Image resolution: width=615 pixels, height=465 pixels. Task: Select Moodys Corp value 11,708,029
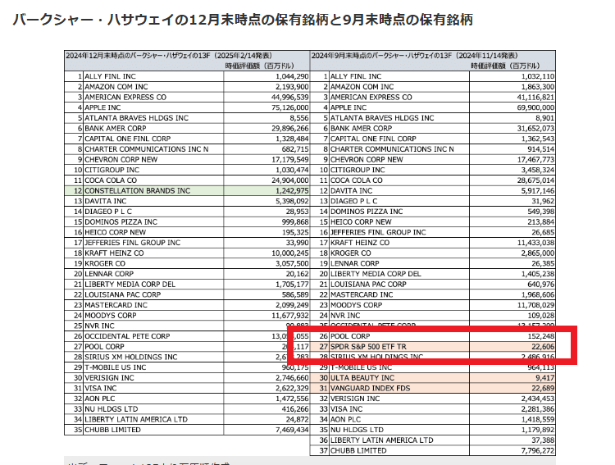535,305
